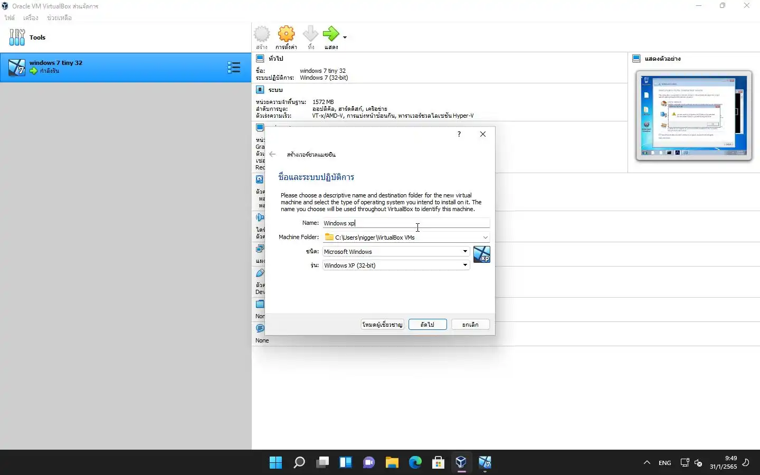Open Microsoft Store from the taskbar
760x475 pixels.
[x=438, y=463]
